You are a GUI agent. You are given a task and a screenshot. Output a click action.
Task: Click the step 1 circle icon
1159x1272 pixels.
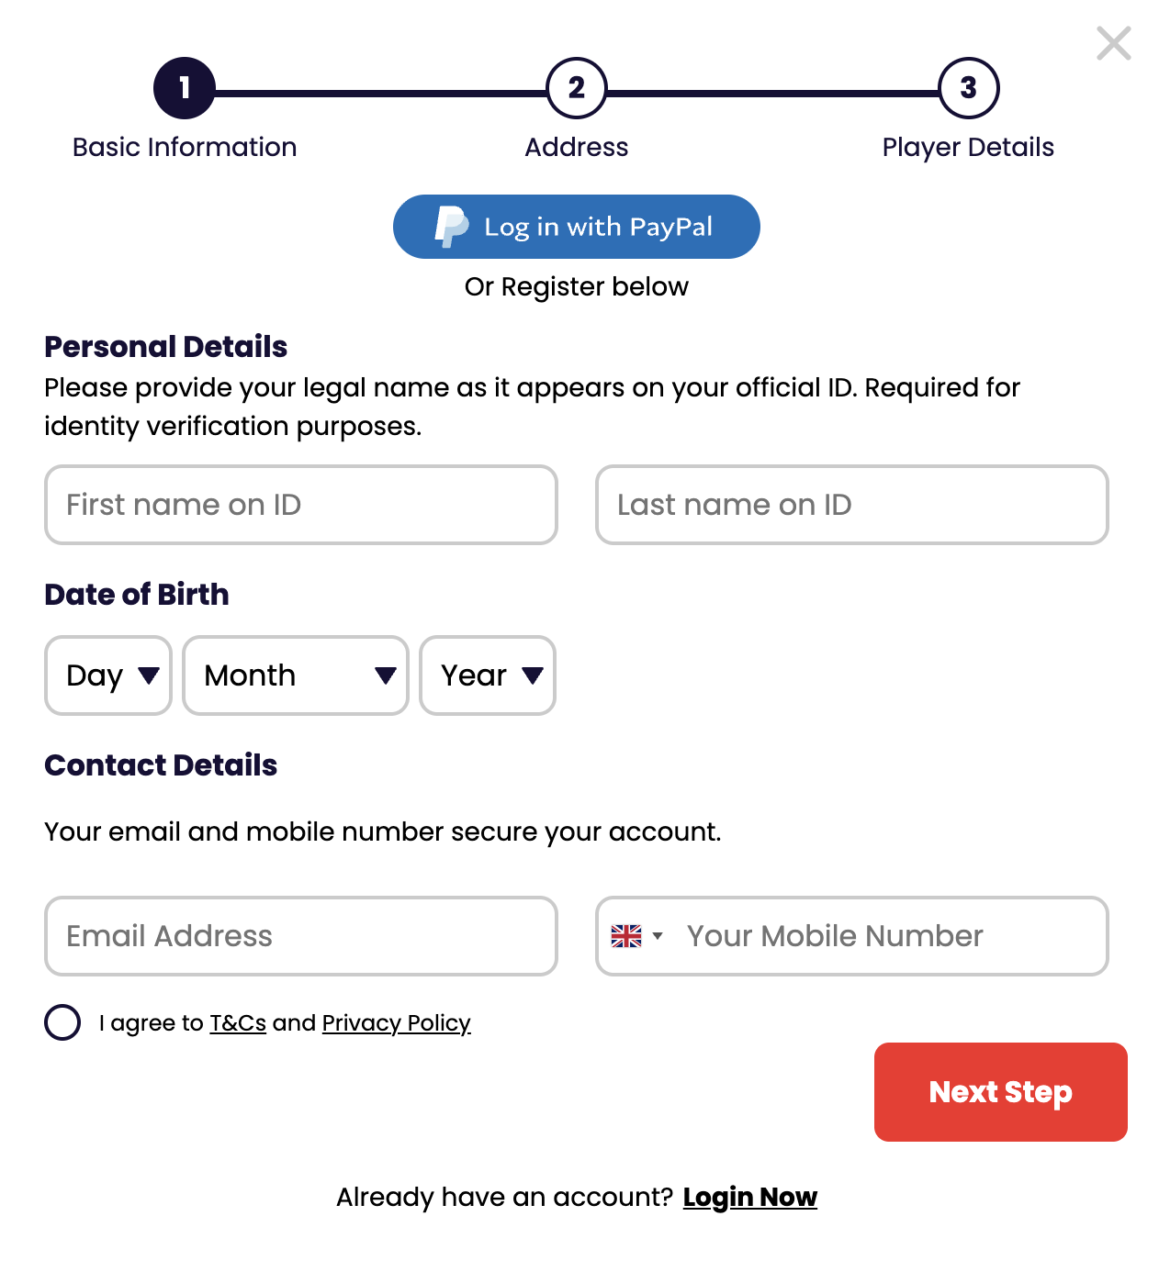(x=185, y=88)
